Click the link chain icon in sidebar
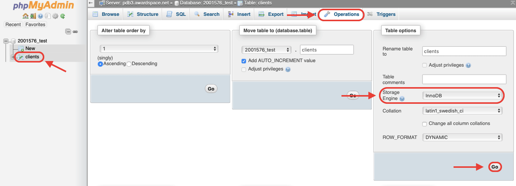The width and height of the screenshot is (516, 186). [75, 32]
